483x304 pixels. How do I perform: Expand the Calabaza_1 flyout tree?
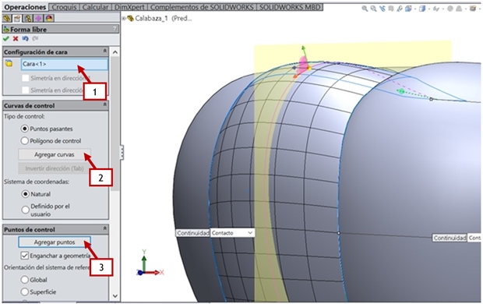click(x=124, y=19)
